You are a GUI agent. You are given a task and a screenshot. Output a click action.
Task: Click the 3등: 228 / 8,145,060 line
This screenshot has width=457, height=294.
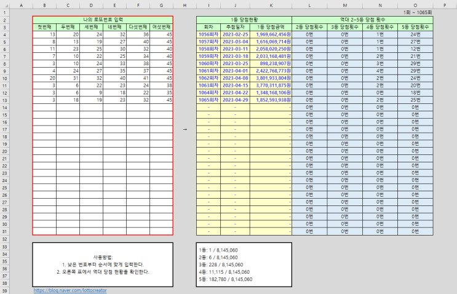pyautogui.click(x=221, y=265)
